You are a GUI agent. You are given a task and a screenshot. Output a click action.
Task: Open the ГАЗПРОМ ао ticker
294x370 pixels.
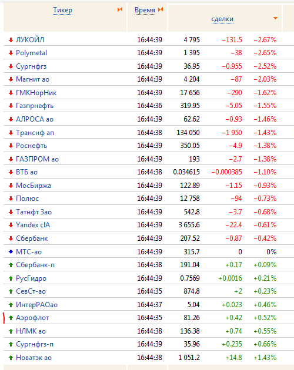coord(38,159)
